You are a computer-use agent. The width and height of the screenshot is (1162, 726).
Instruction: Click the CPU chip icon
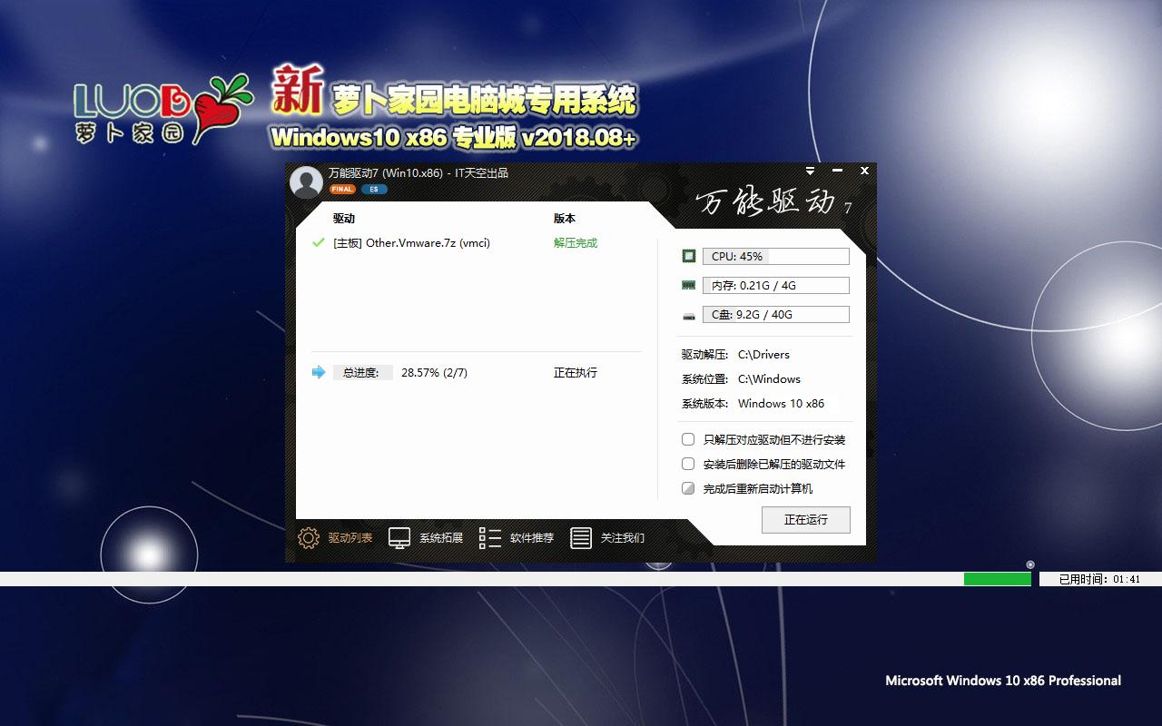click(689, 257)
